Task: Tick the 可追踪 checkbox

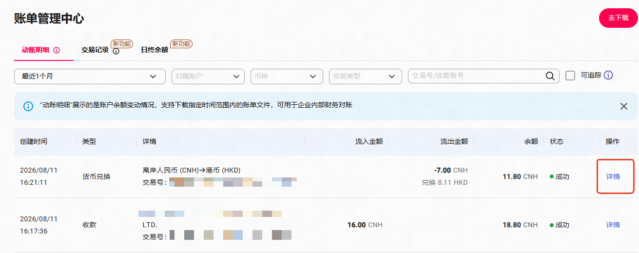Action: (570, 76)
